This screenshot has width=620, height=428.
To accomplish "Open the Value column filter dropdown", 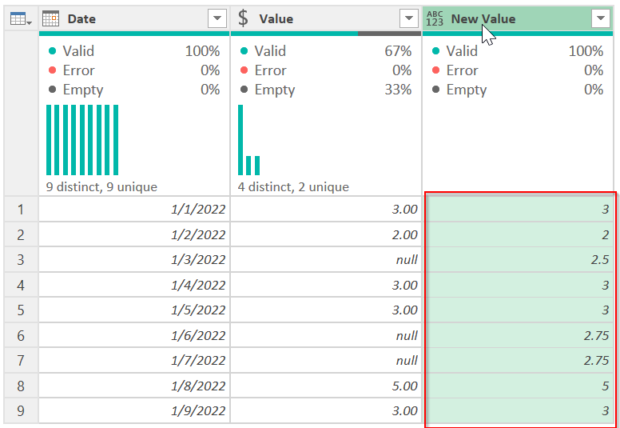I will click(409, 18).
